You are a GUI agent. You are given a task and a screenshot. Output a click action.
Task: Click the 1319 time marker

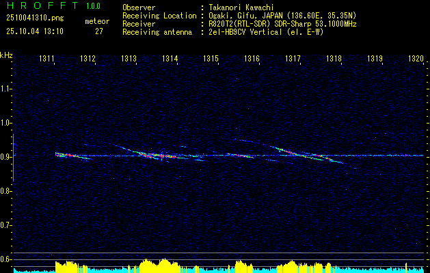375,59
